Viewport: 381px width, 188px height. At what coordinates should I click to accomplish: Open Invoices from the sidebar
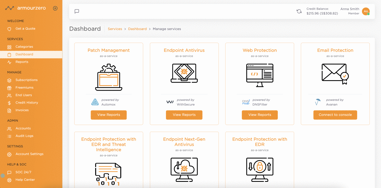pyautogui.click(x=22, y=110)
